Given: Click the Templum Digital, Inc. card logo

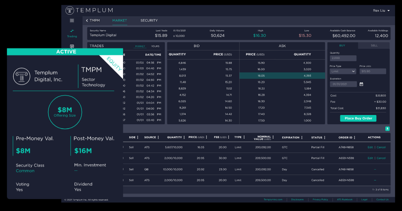Looking at the screenshot, I should point(22,76).
